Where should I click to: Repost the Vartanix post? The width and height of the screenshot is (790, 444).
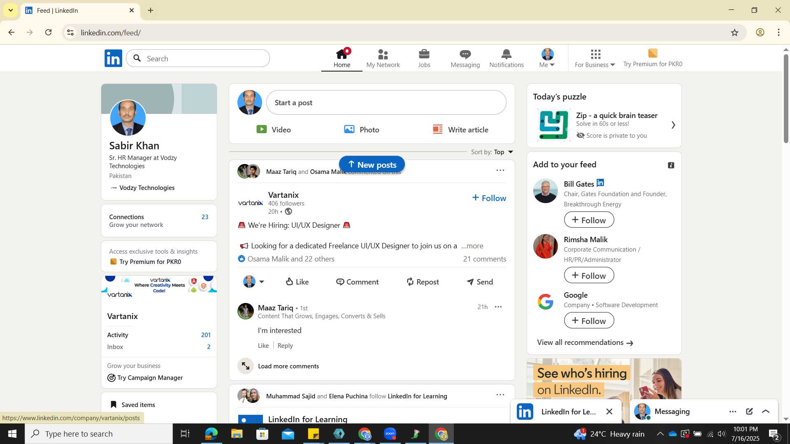[423, 282]
